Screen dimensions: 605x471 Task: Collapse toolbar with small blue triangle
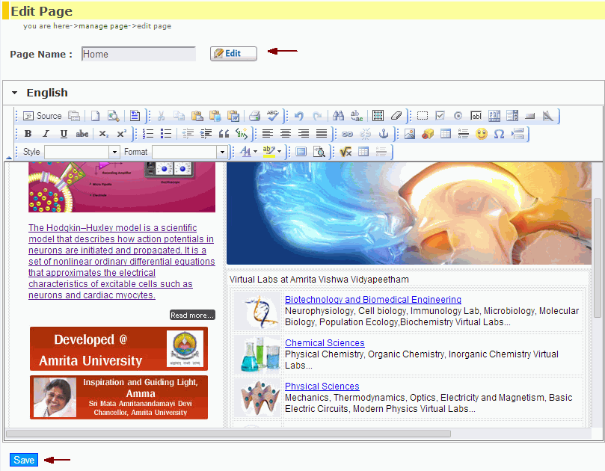(x=9, y=158)
